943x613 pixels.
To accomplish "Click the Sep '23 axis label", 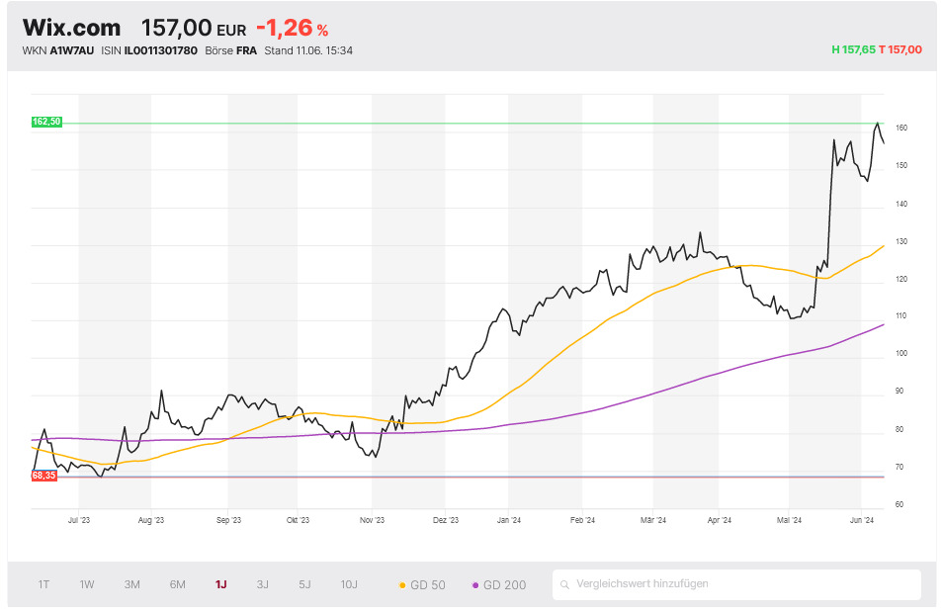I will tap(228, 520).
